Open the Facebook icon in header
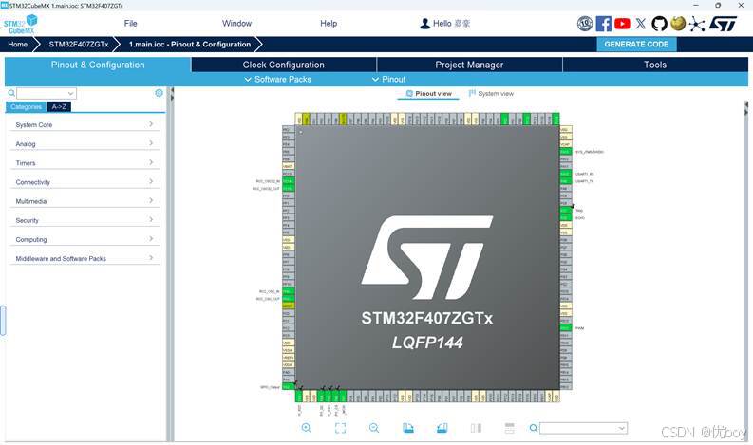Image resolution: width=753 pixels, height=445 pixels. point(604,24)
